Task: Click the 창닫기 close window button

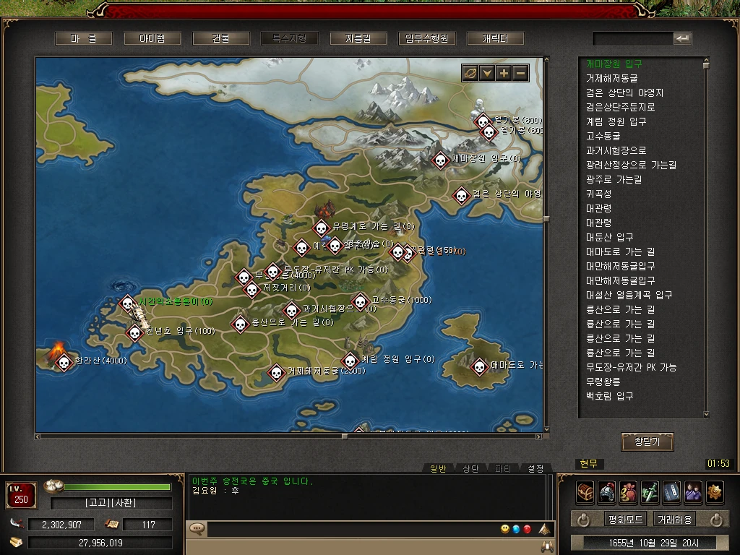Action: (x=647, y=442)
